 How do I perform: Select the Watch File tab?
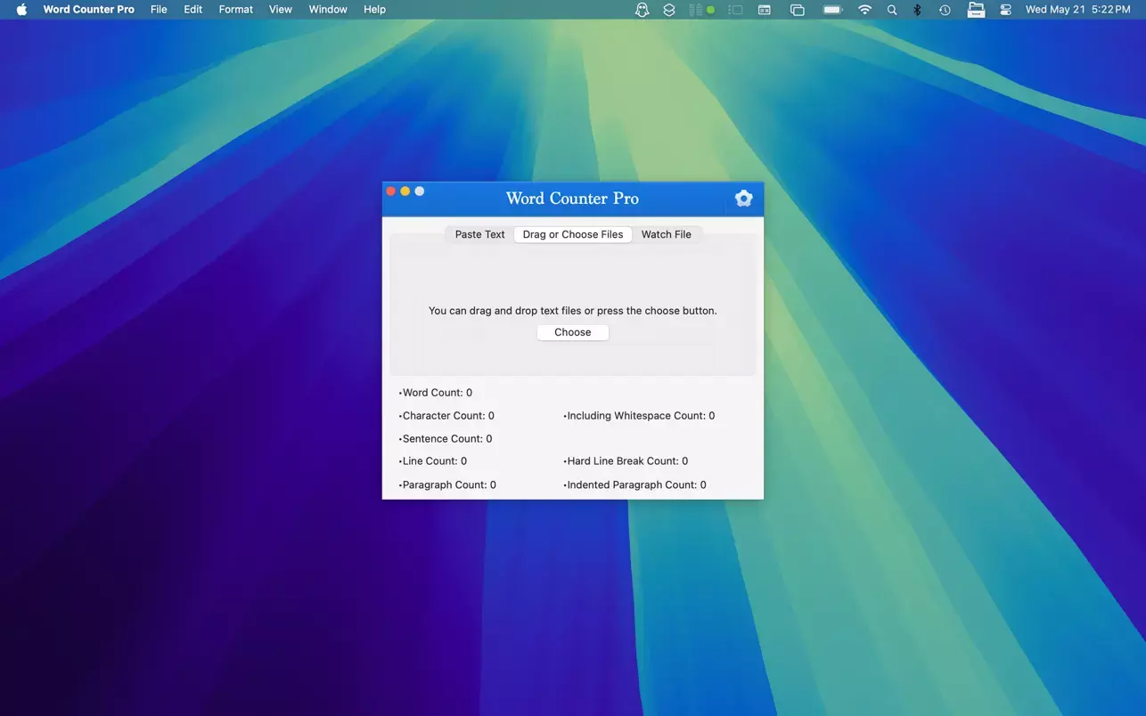(x=666, y=234)
